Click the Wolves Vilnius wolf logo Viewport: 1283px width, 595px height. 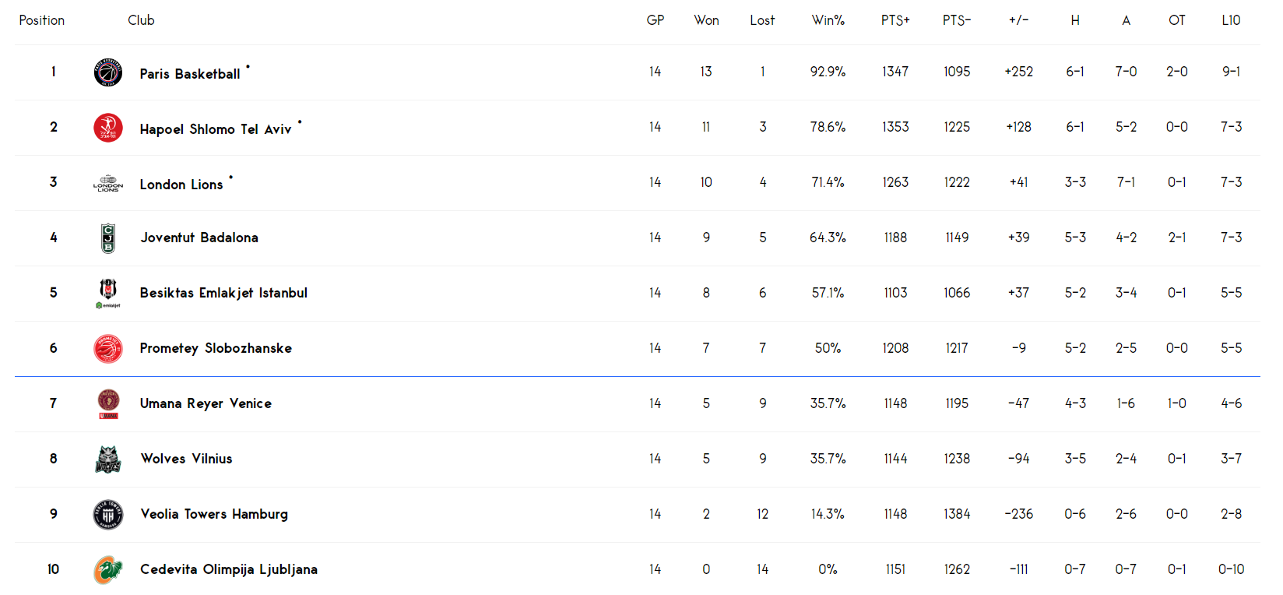tap(108, 459)
